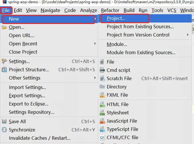
Task: Click the Synchronize refresh icon
Action: tap(4, 130)
